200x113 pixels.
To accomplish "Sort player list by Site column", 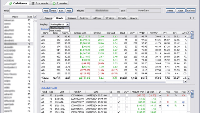I will tap(30, 17).
